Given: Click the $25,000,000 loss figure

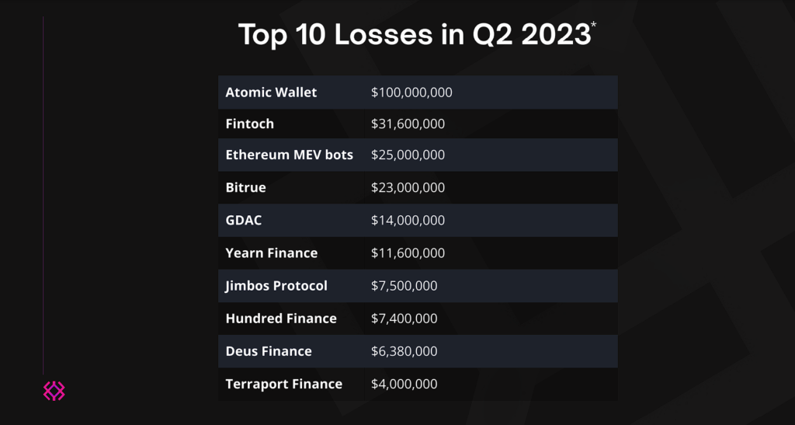Looking at the screenshot, I should click(408, 155).
